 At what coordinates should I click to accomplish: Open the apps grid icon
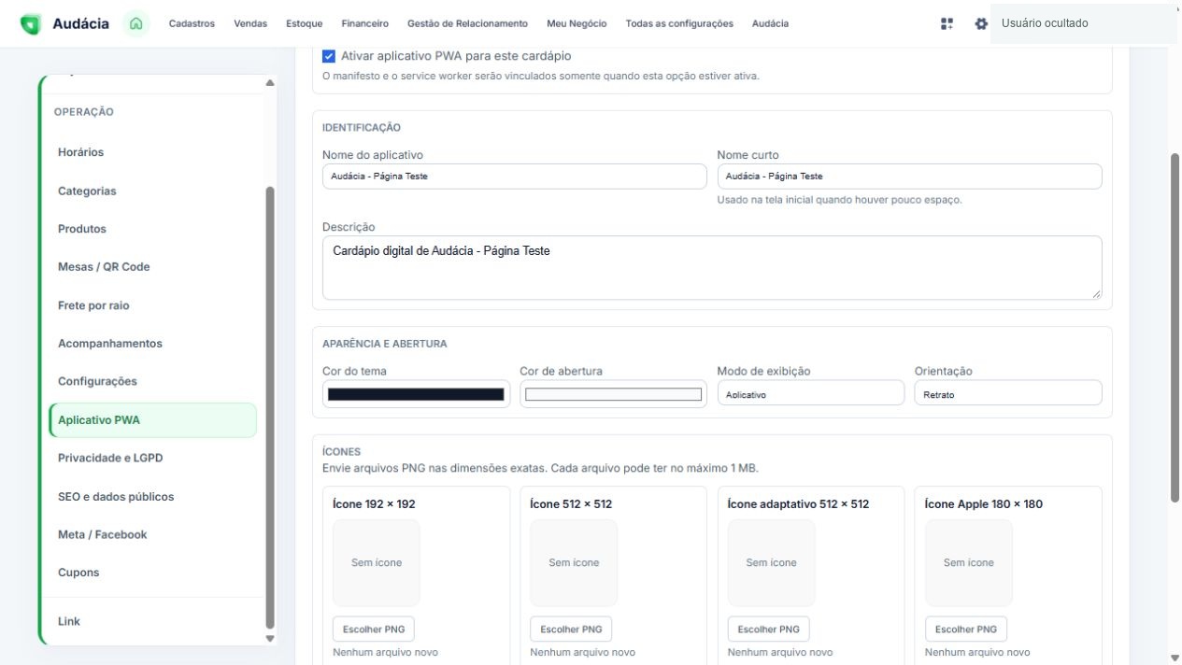point(947,23)
